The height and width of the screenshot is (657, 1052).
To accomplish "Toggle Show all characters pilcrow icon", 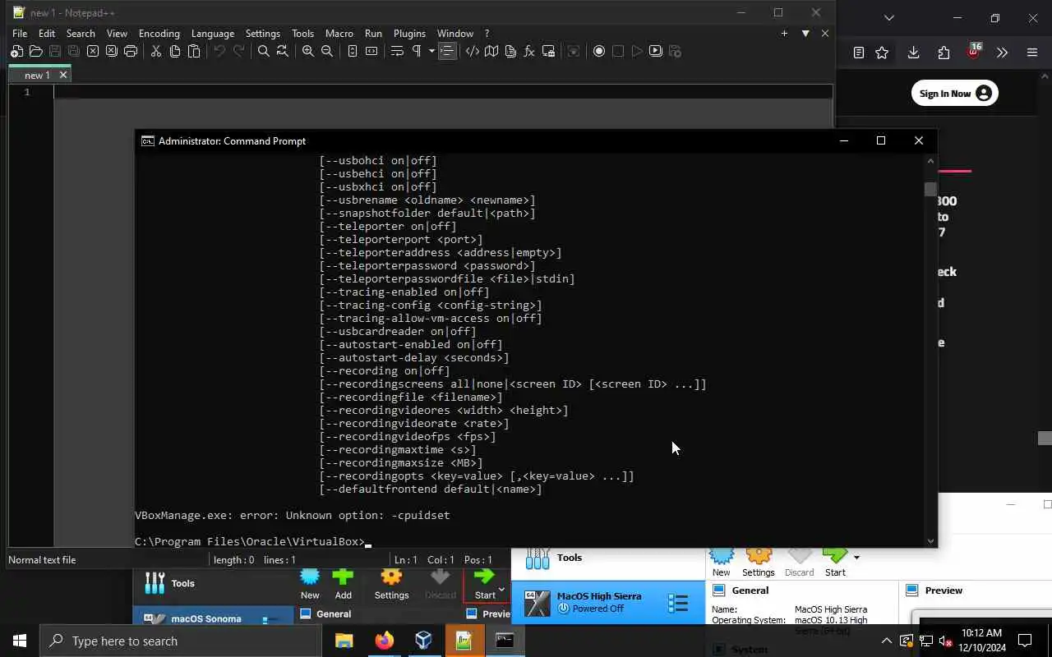I will [x=417, y=51].
